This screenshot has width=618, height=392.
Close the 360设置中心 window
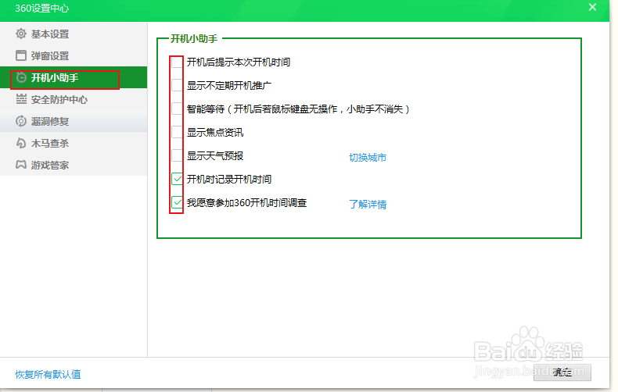592,7
